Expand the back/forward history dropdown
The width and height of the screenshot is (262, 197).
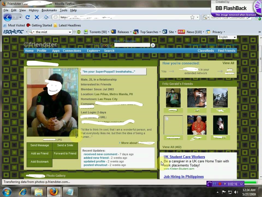(x=20, y=17)
